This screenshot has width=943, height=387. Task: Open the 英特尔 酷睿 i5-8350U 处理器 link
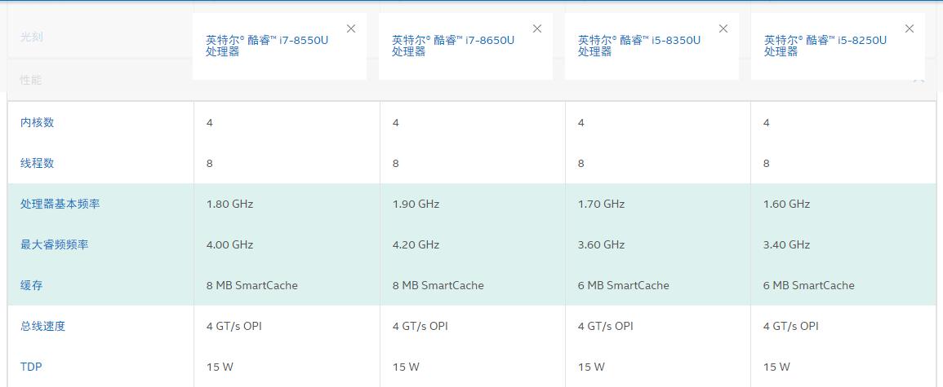(639, 46)
